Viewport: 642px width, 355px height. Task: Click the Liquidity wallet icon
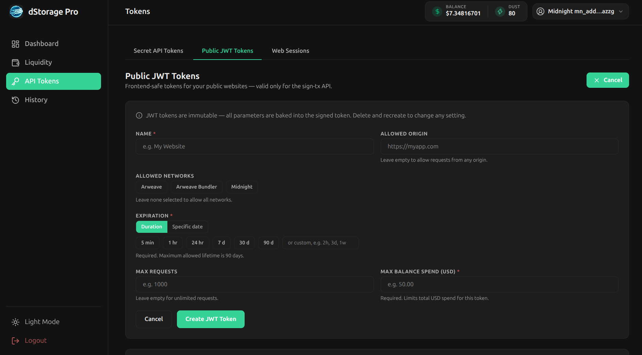[15, 63]
